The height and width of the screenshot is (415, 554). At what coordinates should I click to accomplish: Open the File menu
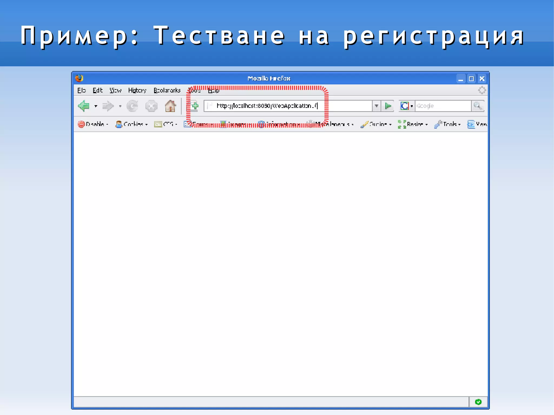81,90
